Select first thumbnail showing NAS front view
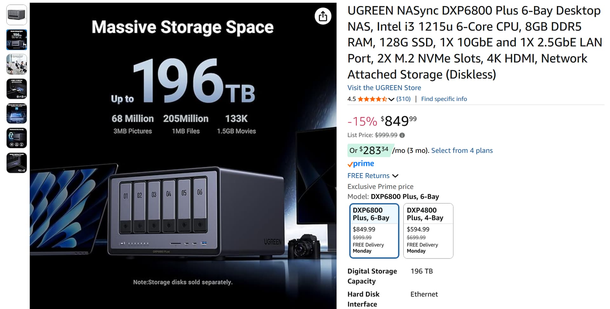 point(17,15)
